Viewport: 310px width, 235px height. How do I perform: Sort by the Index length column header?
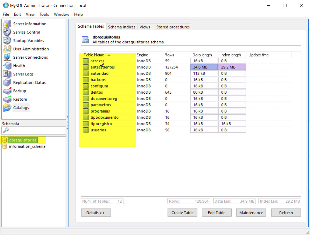(x=232, y=55)
